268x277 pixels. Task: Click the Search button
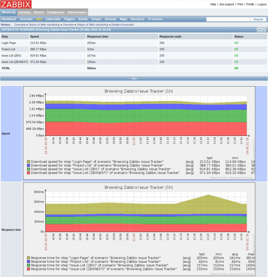[x=258, y=19]
